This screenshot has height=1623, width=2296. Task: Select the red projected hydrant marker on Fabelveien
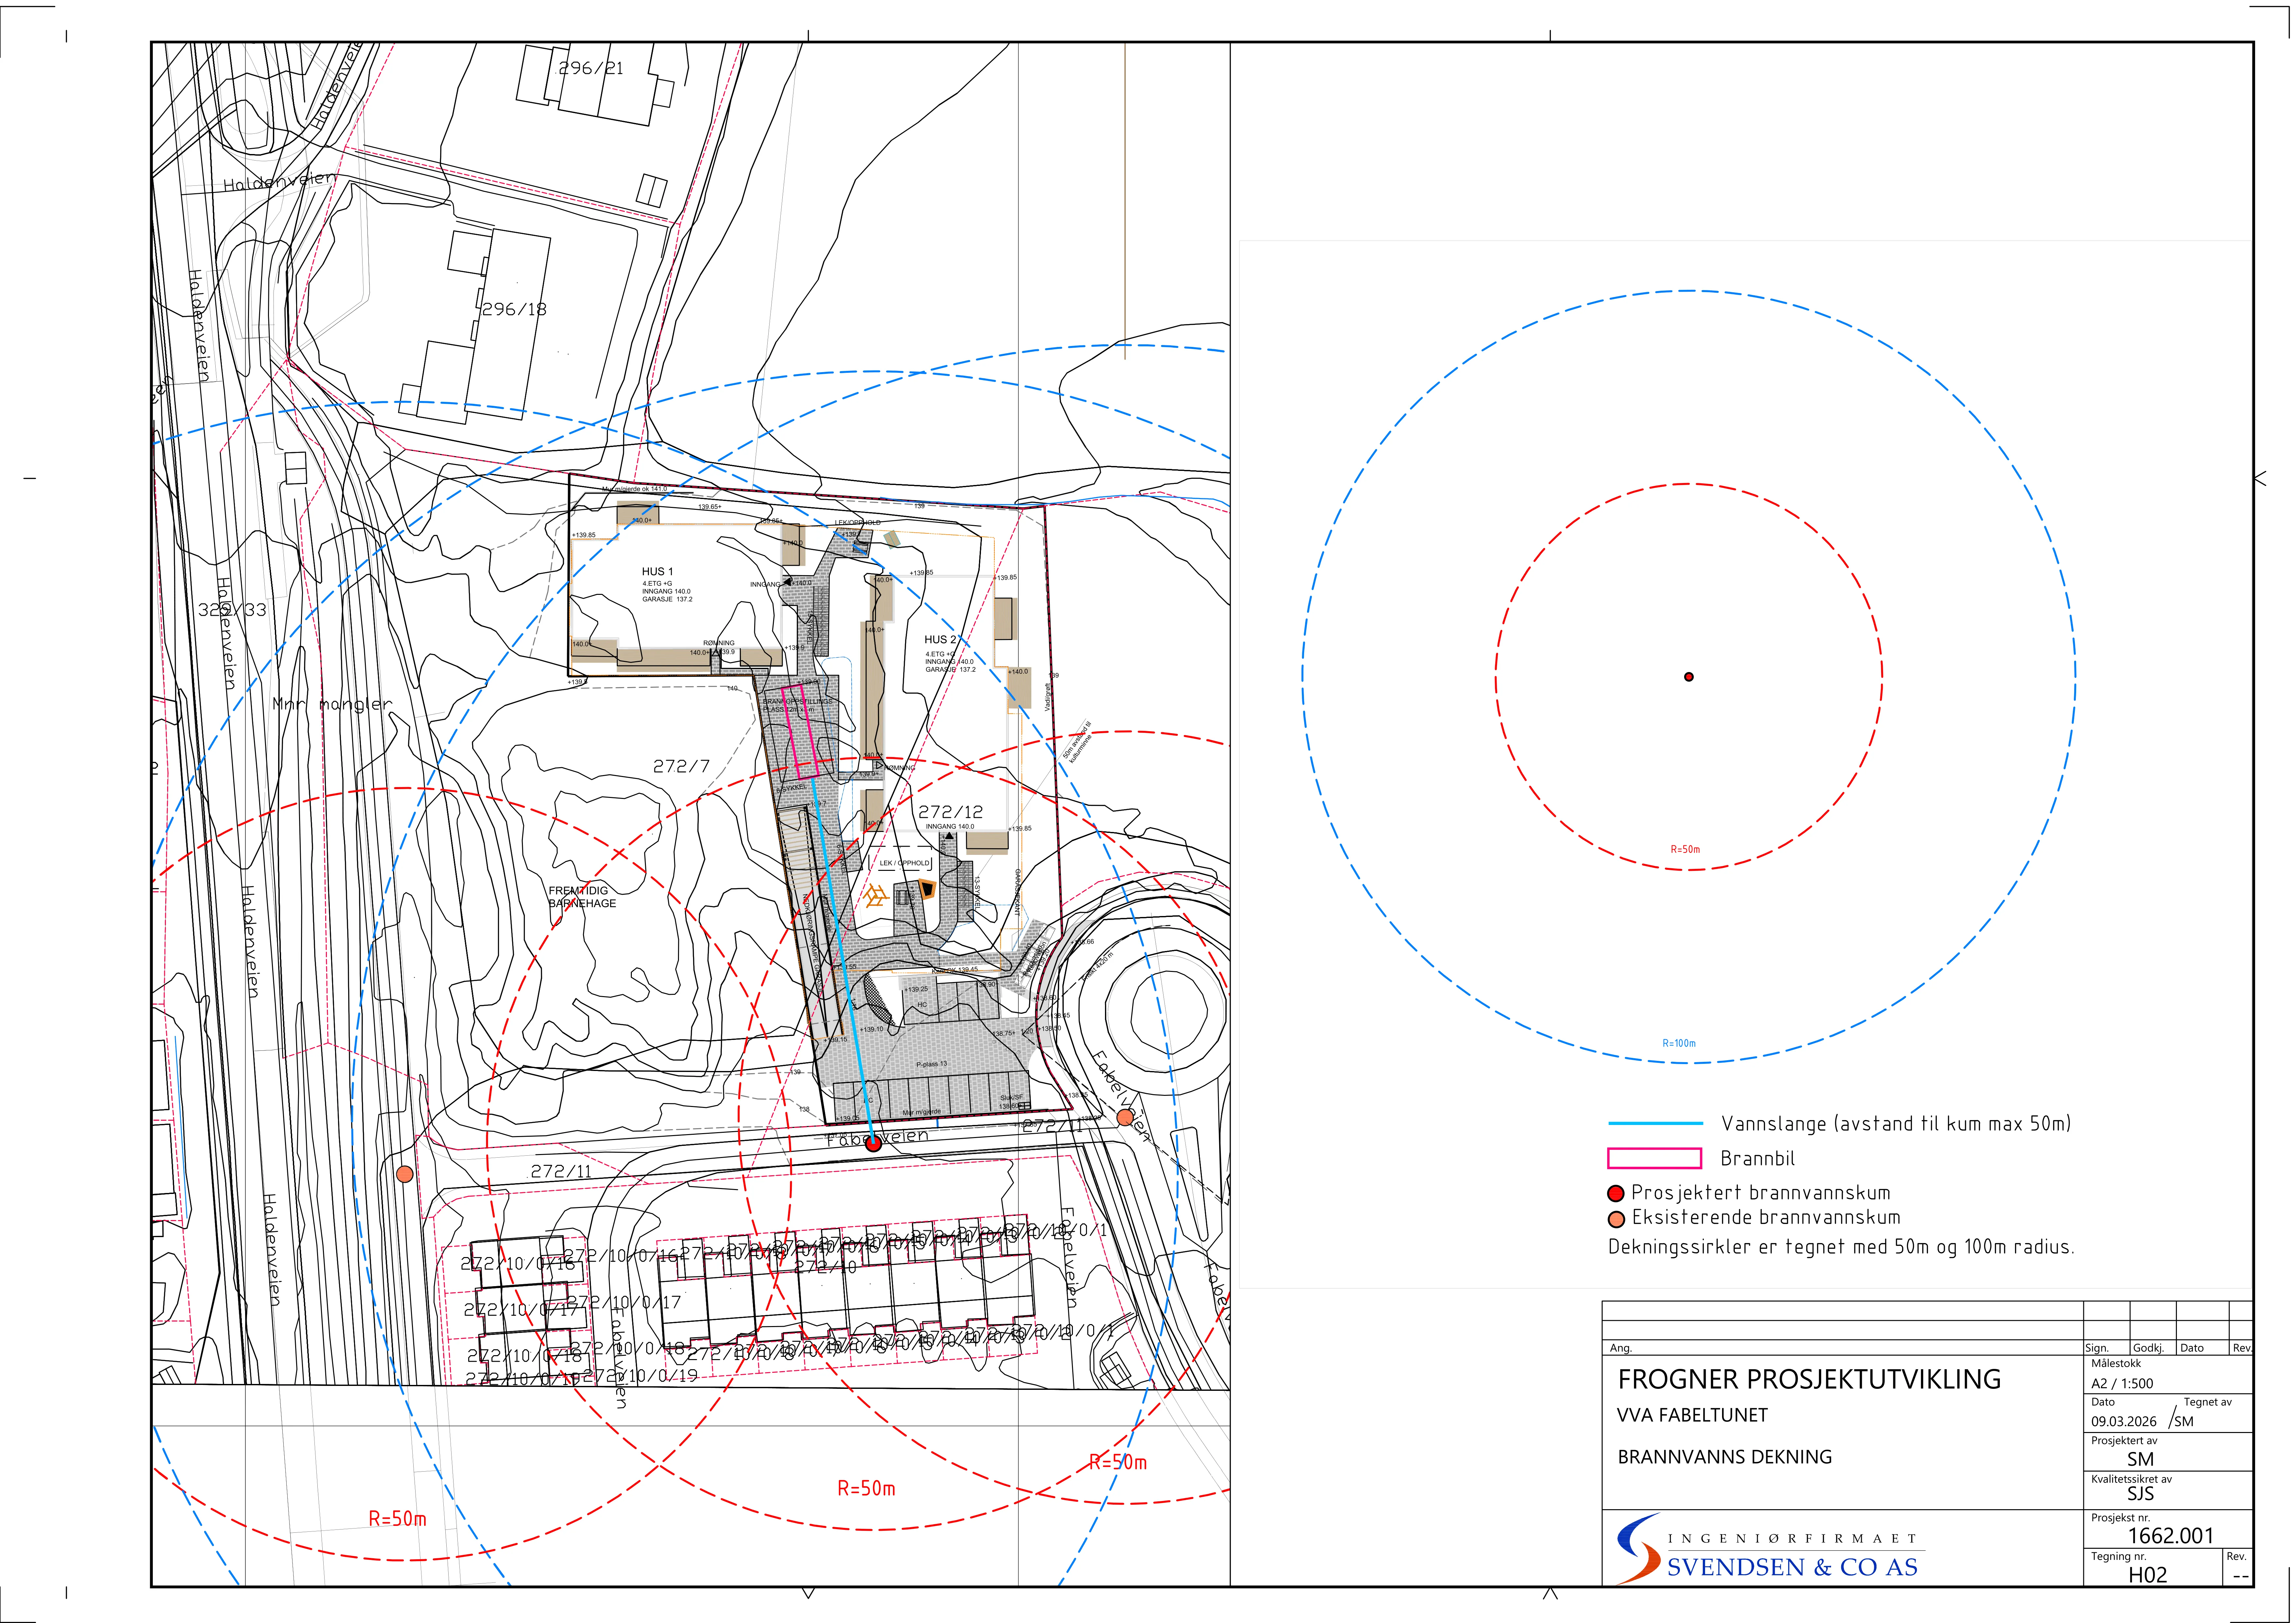[873, 1143]
